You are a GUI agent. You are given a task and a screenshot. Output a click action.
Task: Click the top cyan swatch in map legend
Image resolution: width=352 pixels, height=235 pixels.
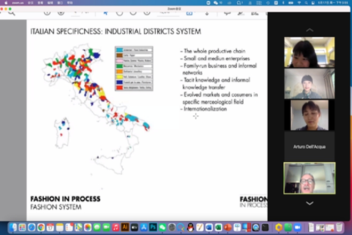119,49
